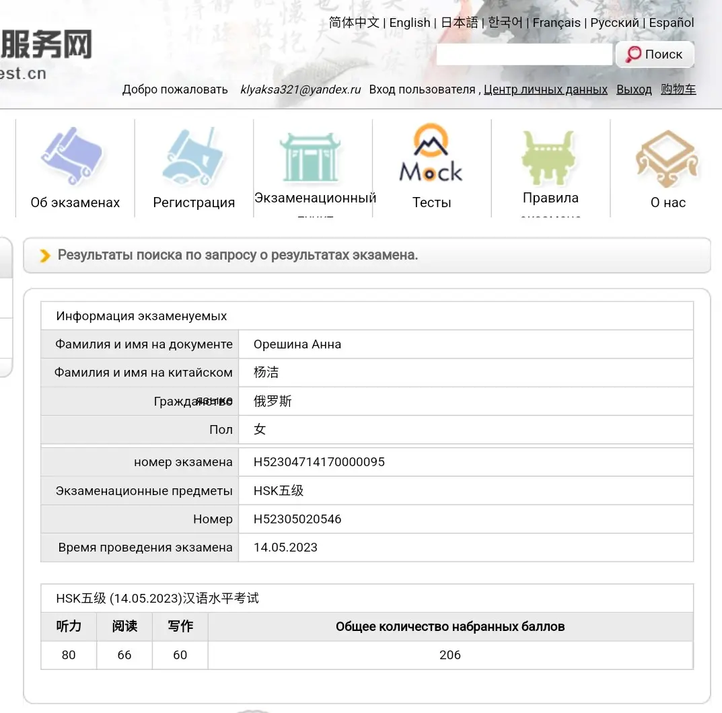Click the Пол row label
Image resolution: width=722 pixels, height=713 pixels.
(221, 429)
